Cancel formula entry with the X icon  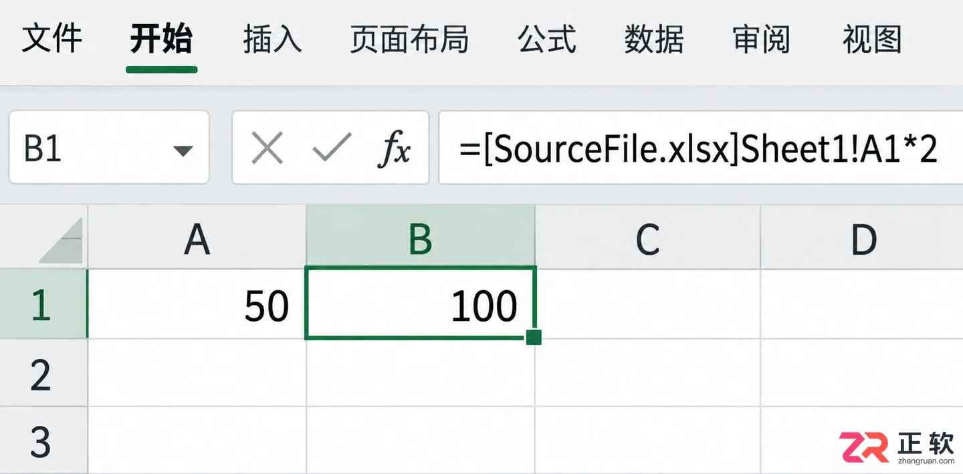click(x=267, y=148)
